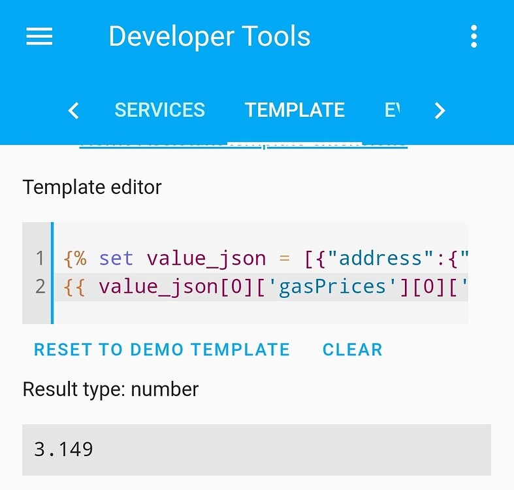Click the 'Result type: number' label
Screen dimensions: 514x490
pos(110,389)
